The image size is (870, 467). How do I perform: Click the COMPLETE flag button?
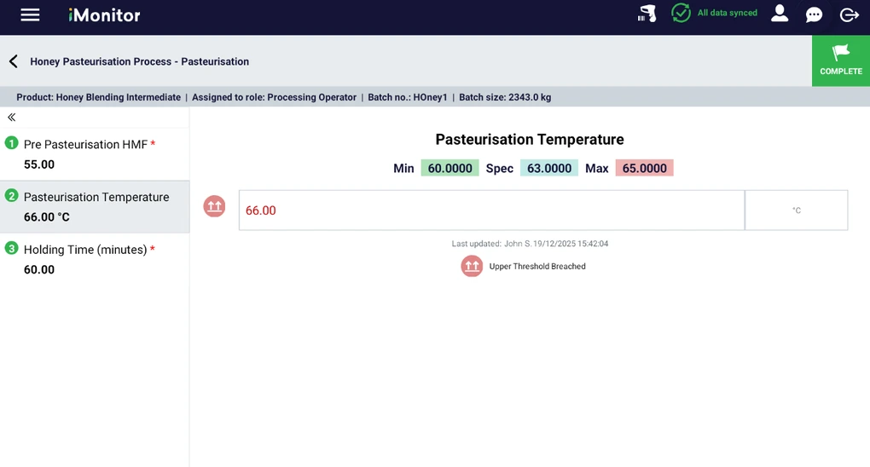841,61
